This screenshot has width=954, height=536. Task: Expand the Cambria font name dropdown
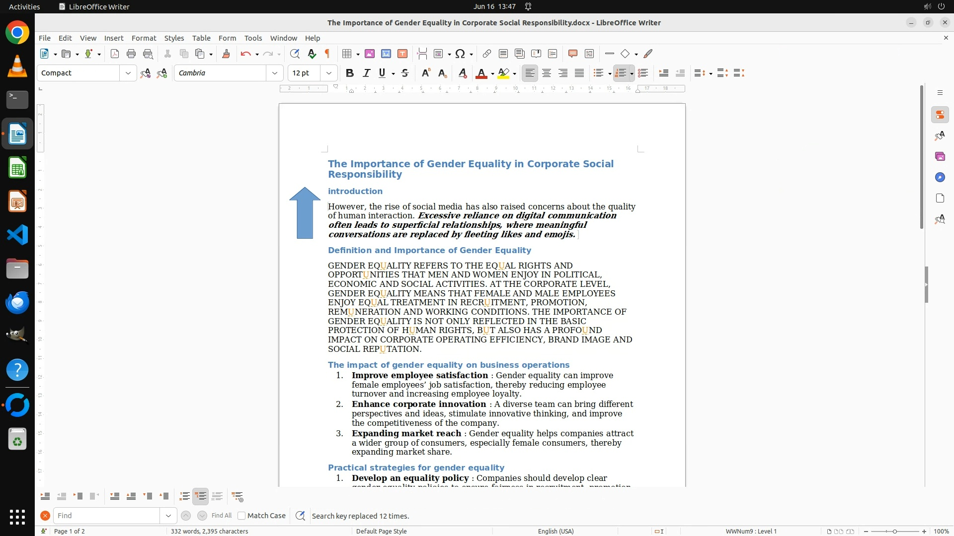coord(274,73)
